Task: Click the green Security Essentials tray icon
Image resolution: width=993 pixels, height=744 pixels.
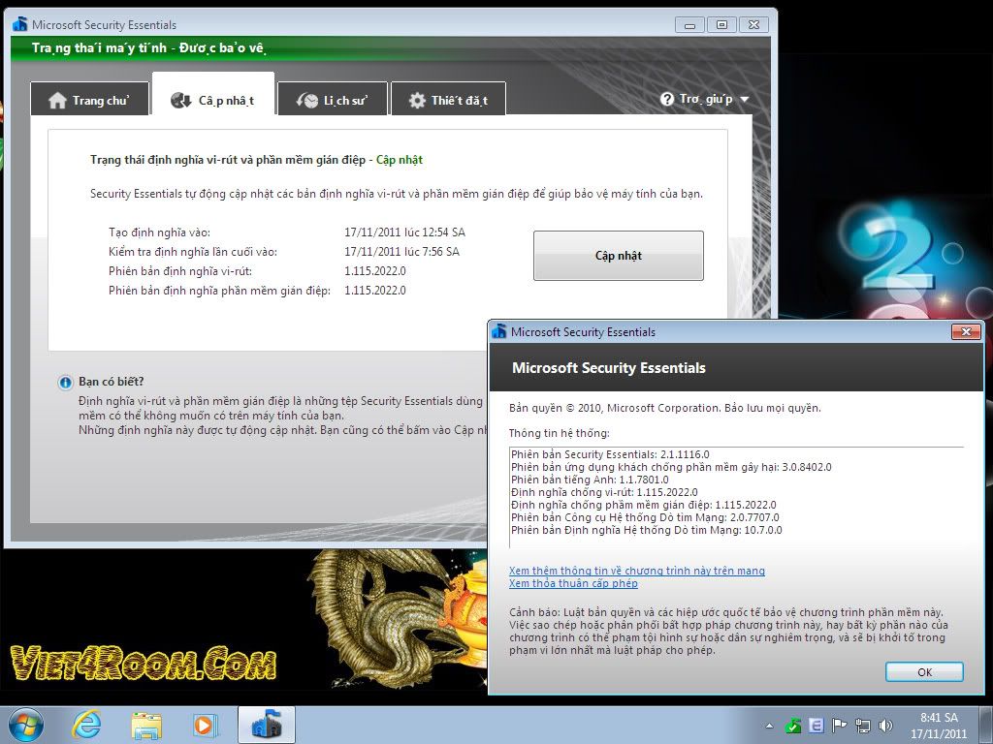Action: [793, 726]
